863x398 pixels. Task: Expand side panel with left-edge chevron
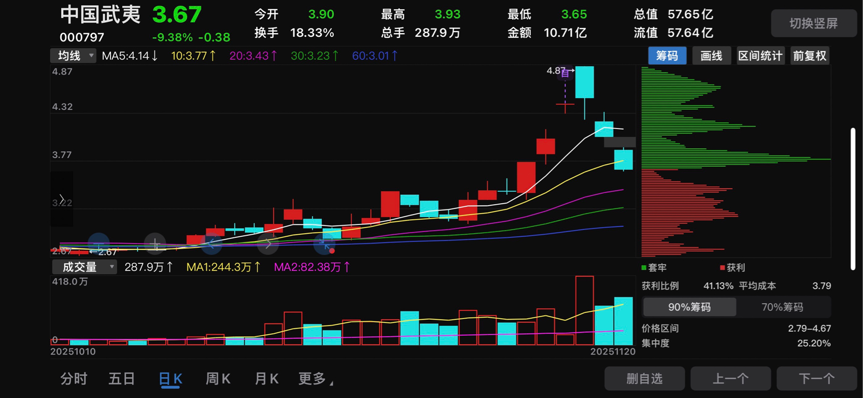pos(62,199)
